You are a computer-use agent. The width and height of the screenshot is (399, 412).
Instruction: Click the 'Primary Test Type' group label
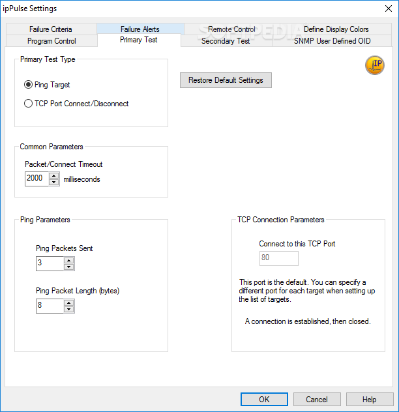pos(48,59)
